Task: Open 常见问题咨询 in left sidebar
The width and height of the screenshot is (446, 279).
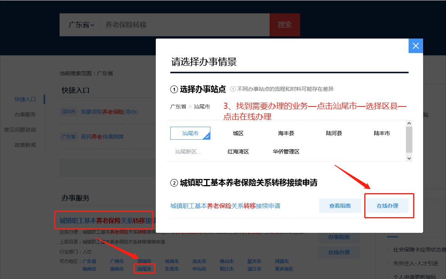Action: [x=20, y=130]
